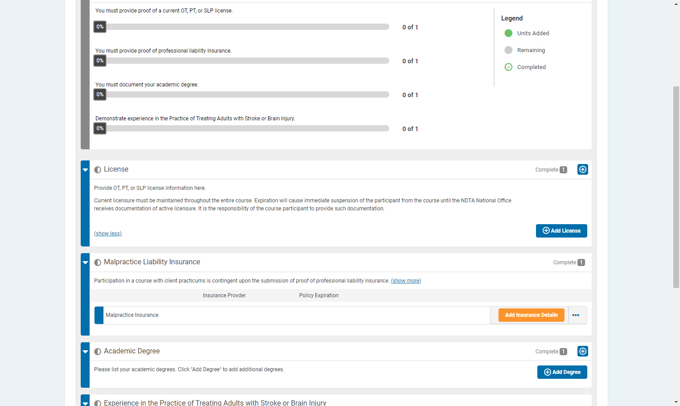Click the liability insurance progress bar
Viewport: 680px width, 406px height.
tap(241, 61)
